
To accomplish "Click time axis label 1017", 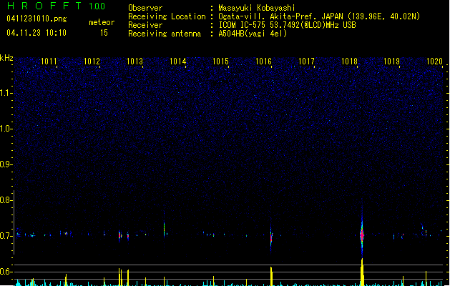I will point(306,61).
